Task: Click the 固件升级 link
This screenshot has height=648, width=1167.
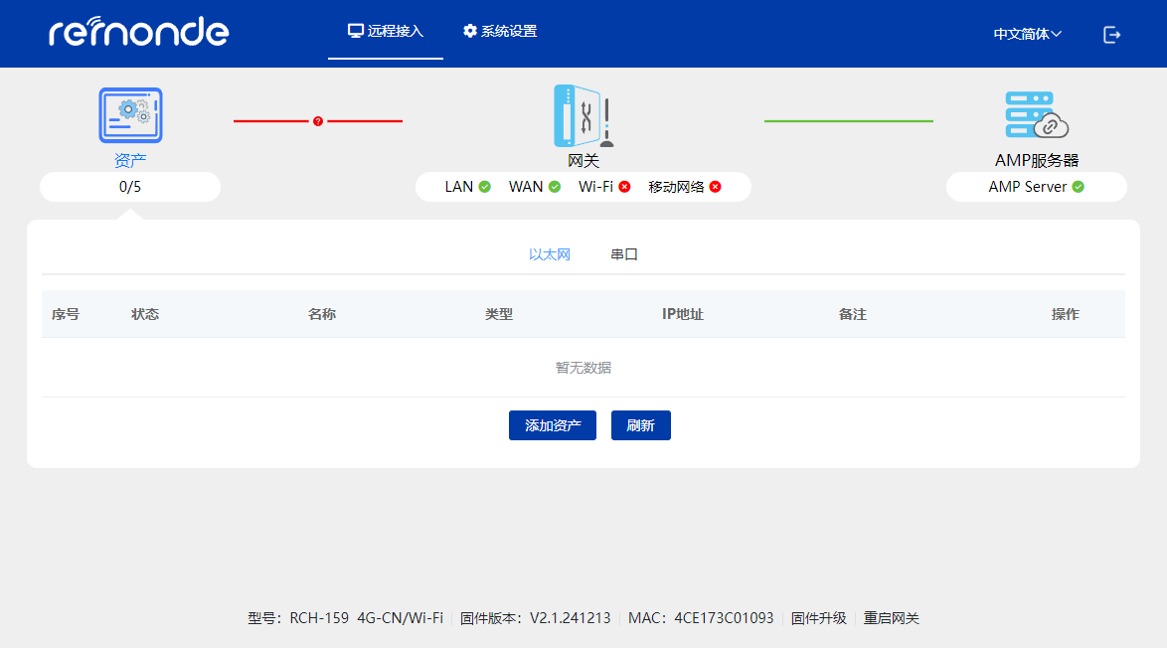Action: tap(819, 618)
